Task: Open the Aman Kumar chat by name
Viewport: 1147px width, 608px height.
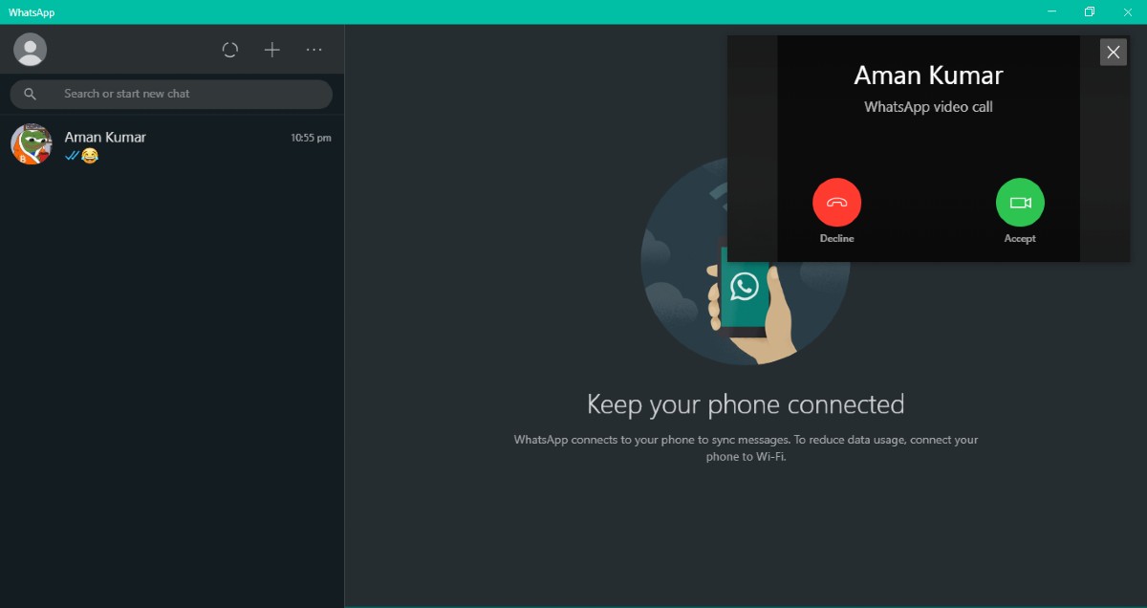Action: (x=105, y=137)
